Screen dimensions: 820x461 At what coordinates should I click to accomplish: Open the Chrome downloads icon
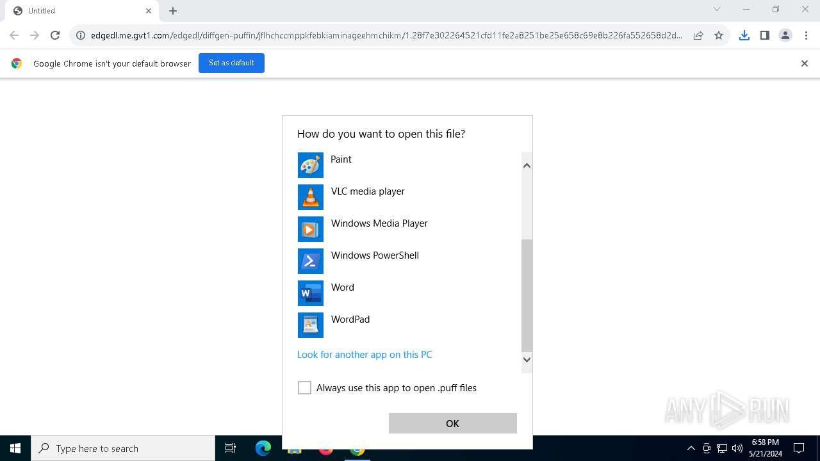pos(744,35)
